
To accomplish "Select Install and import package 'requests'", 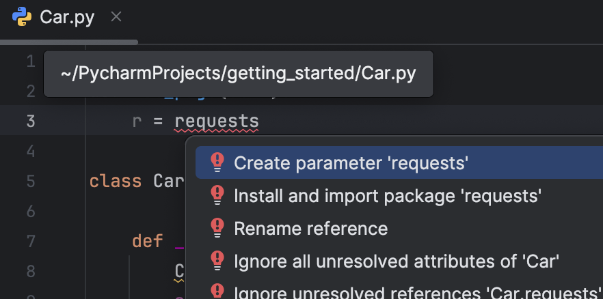I will [388, 195].
